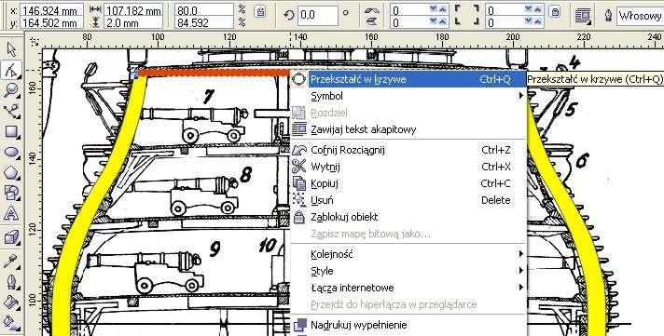Toggle the round corners together lock
This screenshot has height=336, width=664.
[555, 12]
